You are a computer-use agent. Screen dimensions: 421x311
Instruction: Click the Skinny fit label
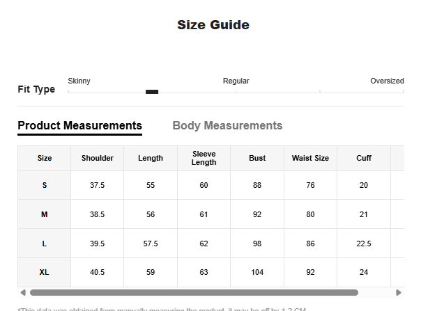click(79, 81)
